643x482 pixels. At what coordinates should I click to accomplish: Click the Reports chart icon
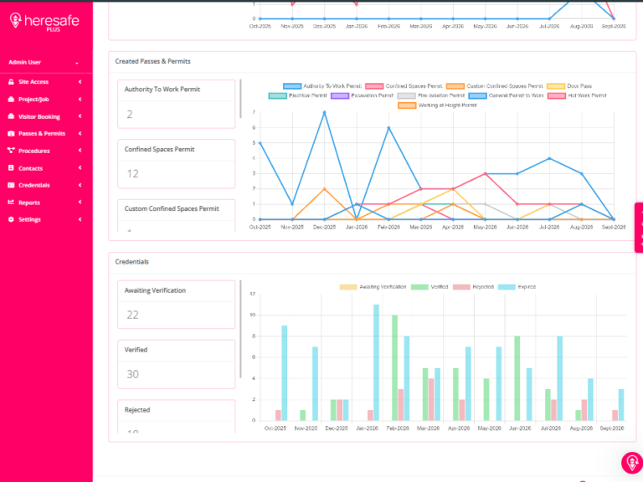pyautogui.click(x=11, y=202)
